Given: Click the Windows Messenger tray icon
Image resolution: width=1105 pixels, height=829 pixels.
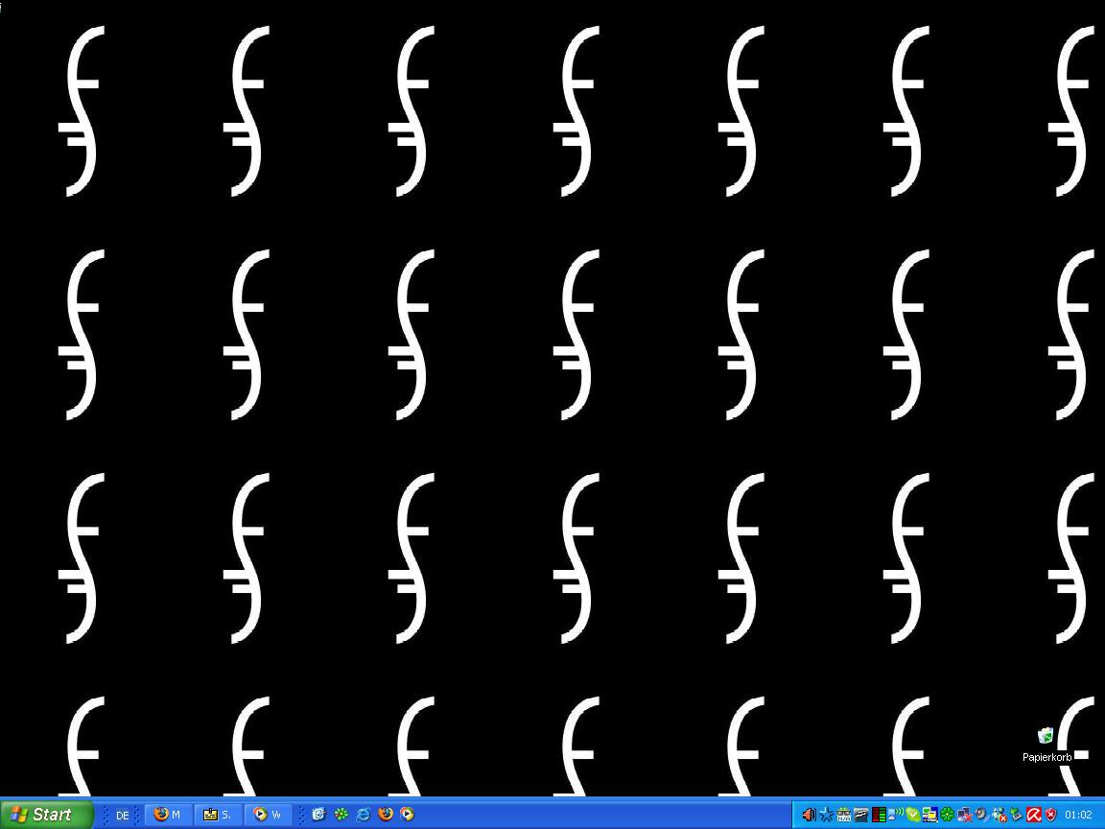Looking at the screenshot, I should [999, 816].
